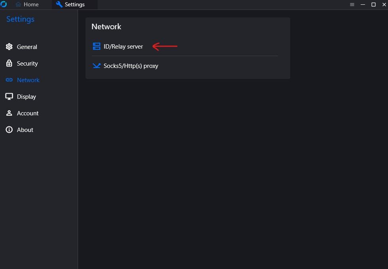Screen dimensions: 388x269
Task: Click the Display monitor icon
Action: click(x=9, y=96)
